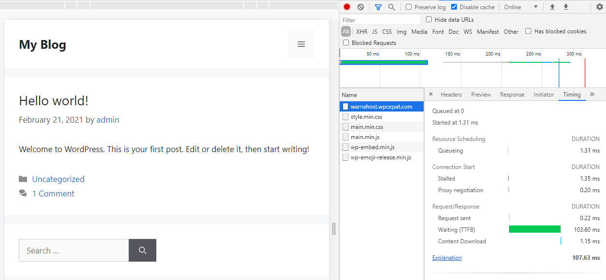Open network search magnifier

click(392, 7)
